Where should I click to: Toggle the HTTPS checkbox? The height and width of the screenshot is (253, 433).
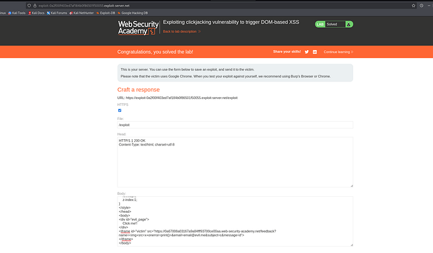119,110
